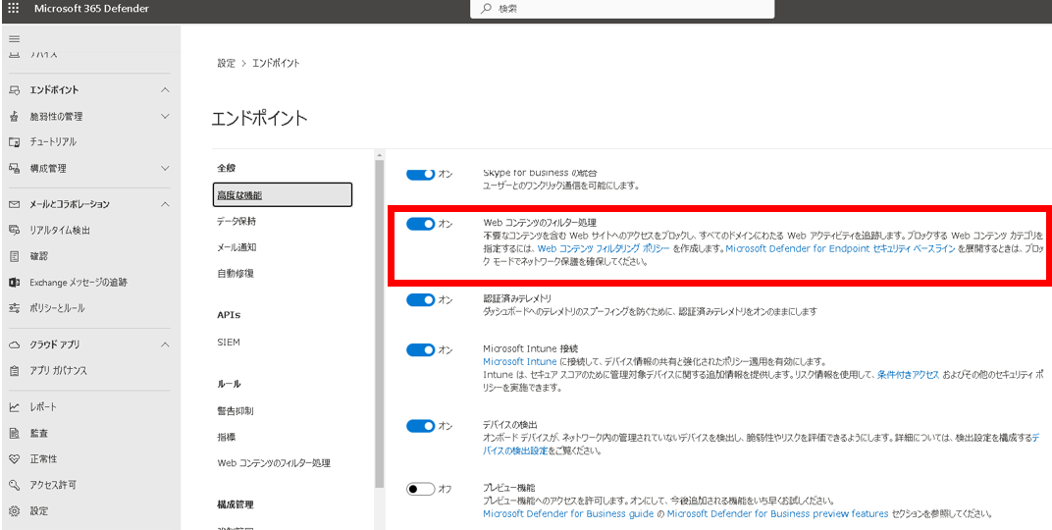Click the 検索 search field
The height and width of the screenshot is (530, 1052).
coord(622,9)
